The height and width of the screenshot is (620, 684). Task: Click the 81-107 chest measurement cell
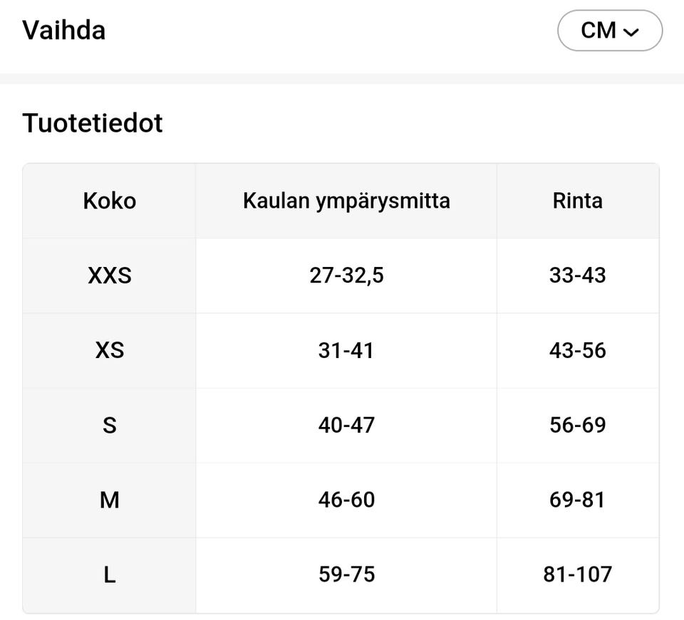tap(578, 574)
